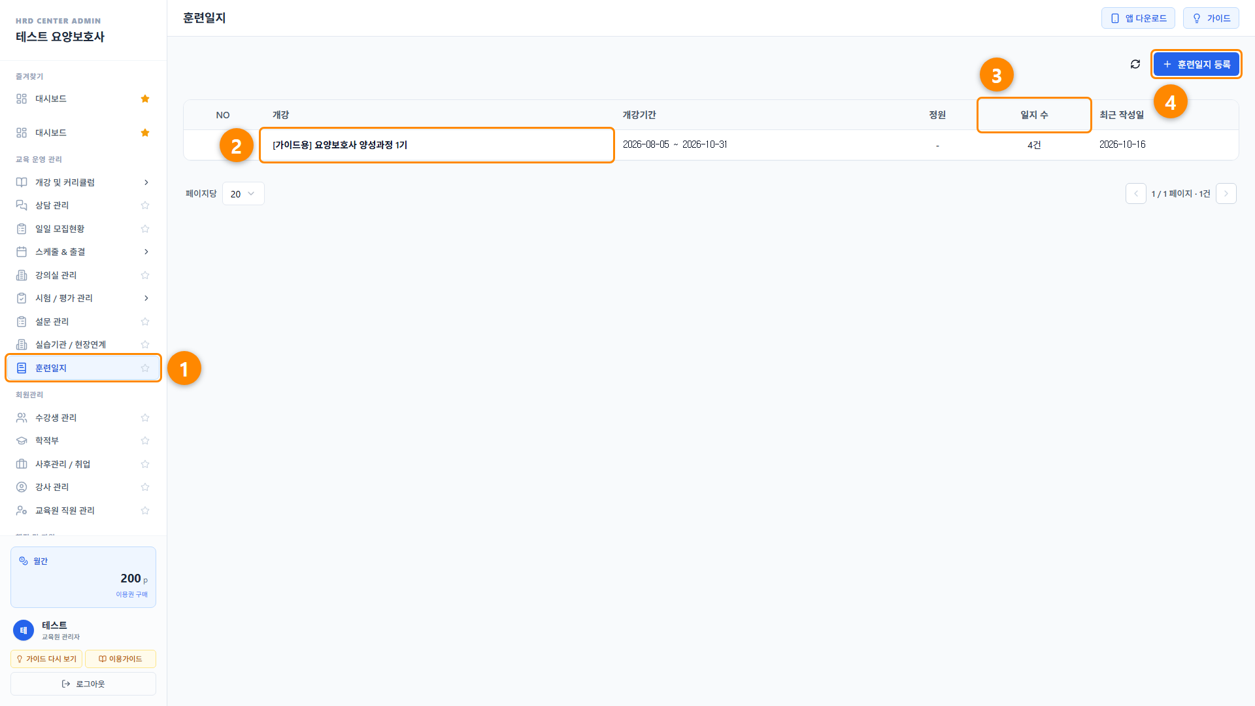Click the 앱 다운로드 button

coord(1138,18)
